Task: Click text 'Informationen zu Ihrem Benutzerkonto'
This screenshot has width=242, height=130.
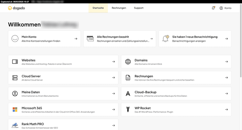Action: 40,96
